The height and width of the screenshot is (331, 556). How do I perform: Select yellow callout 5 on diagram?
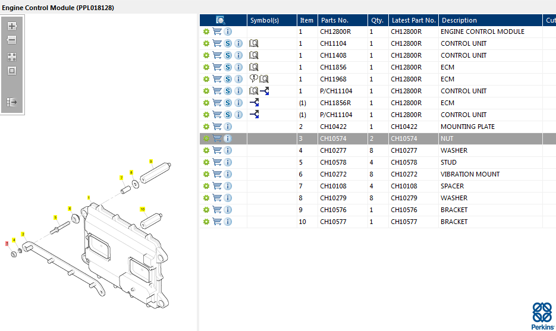click(55, 217)
